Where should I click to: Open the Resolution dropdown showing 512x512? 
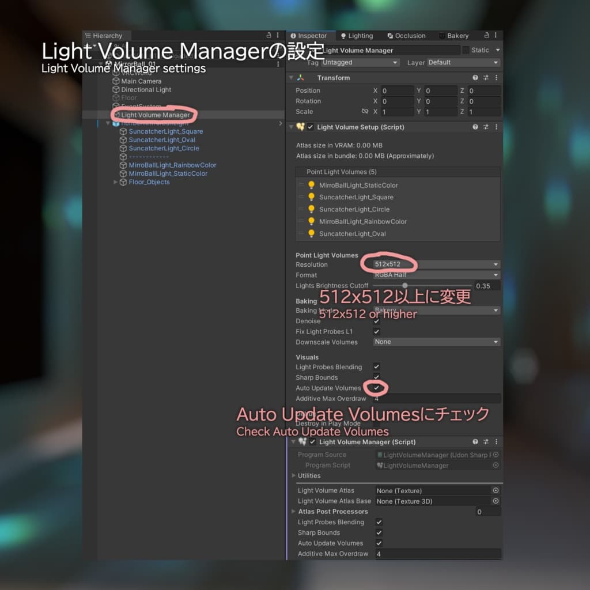tap(437, 264)
